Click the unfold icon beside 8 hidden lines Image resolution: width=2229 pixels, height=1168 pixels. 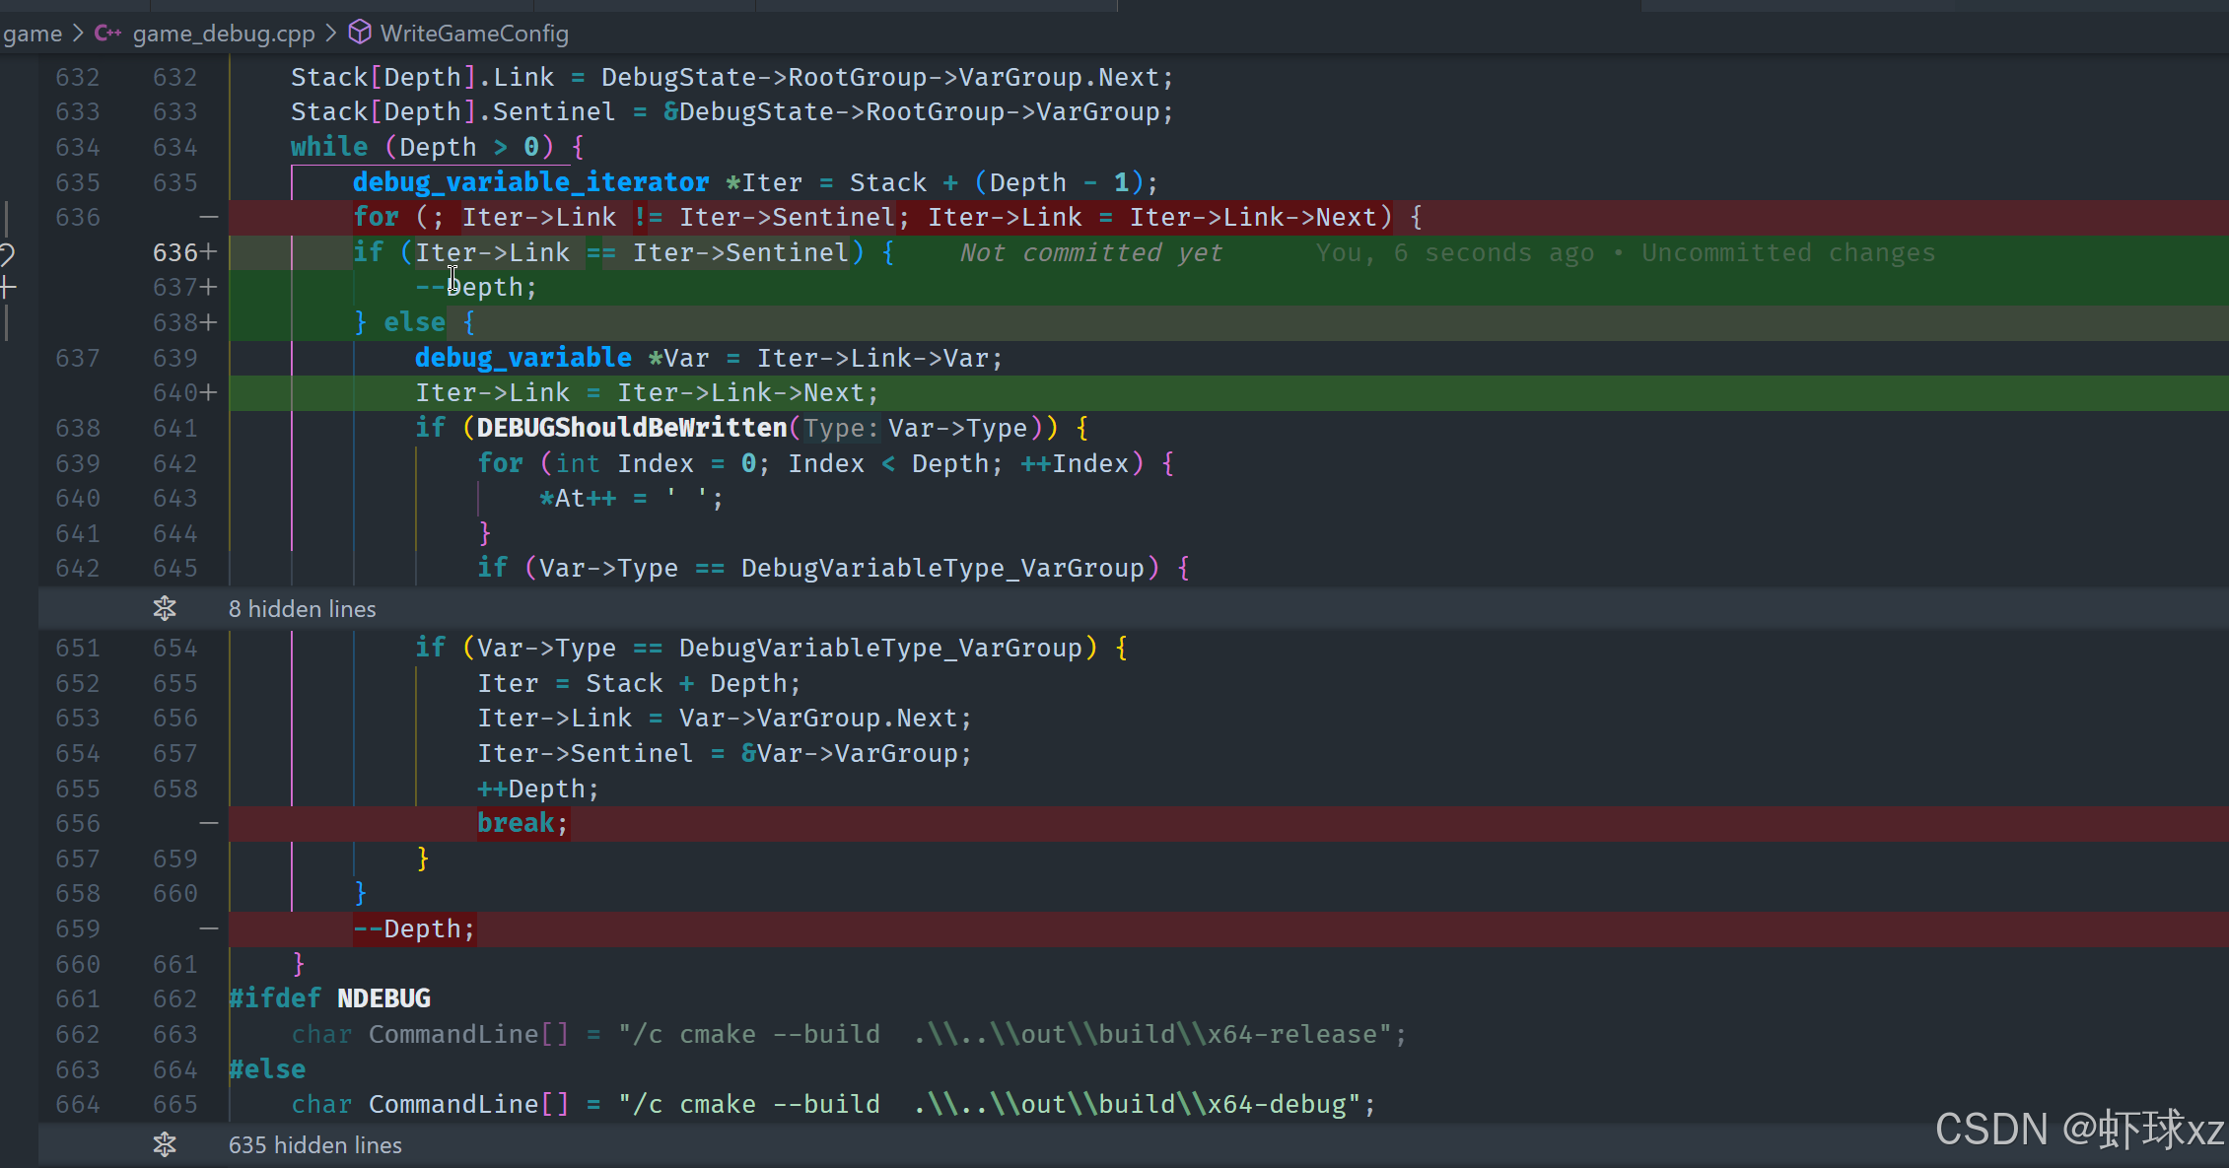click(165, 609)
